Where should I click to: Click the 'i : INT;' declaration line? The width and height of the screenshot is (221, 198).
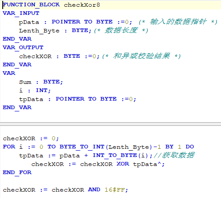35,91
